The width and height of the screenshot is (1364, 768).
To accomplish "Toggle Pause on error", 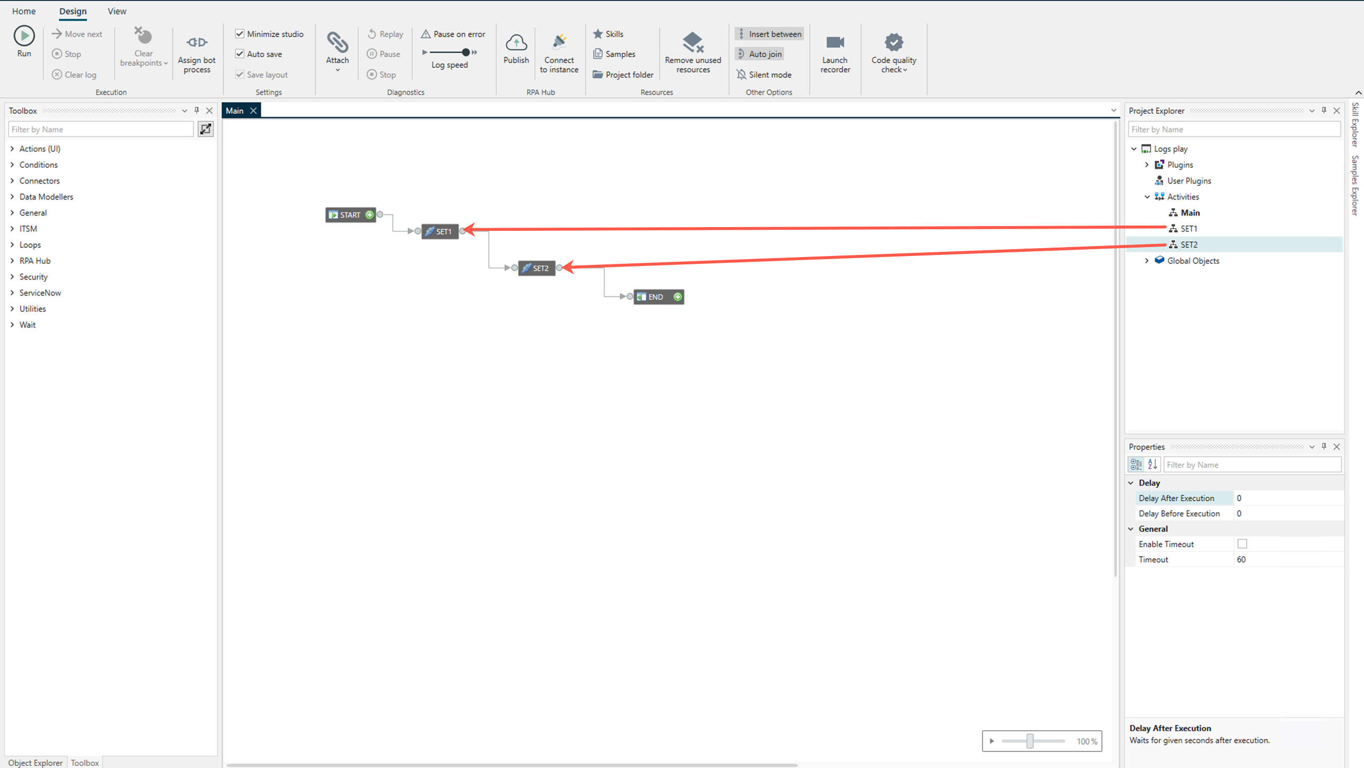I will [453, 34].
